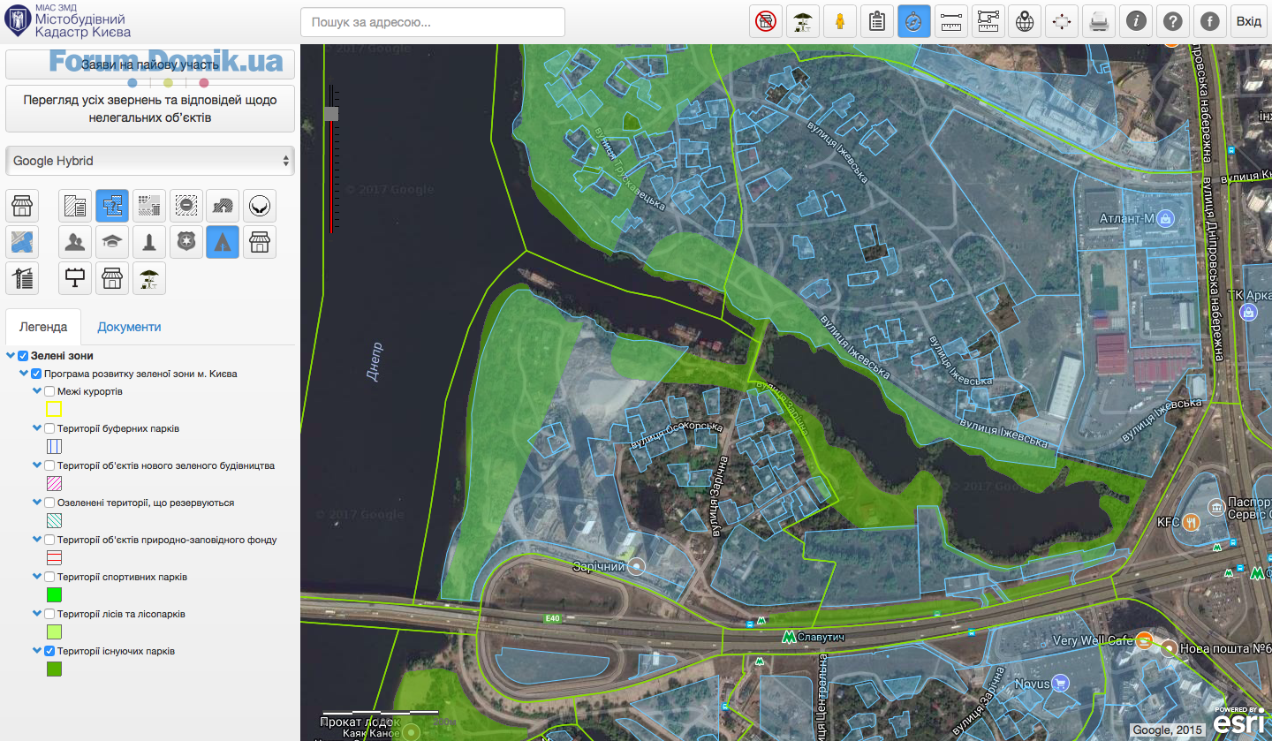Click the 'Вхід' login button

[x=1248, y=22]
